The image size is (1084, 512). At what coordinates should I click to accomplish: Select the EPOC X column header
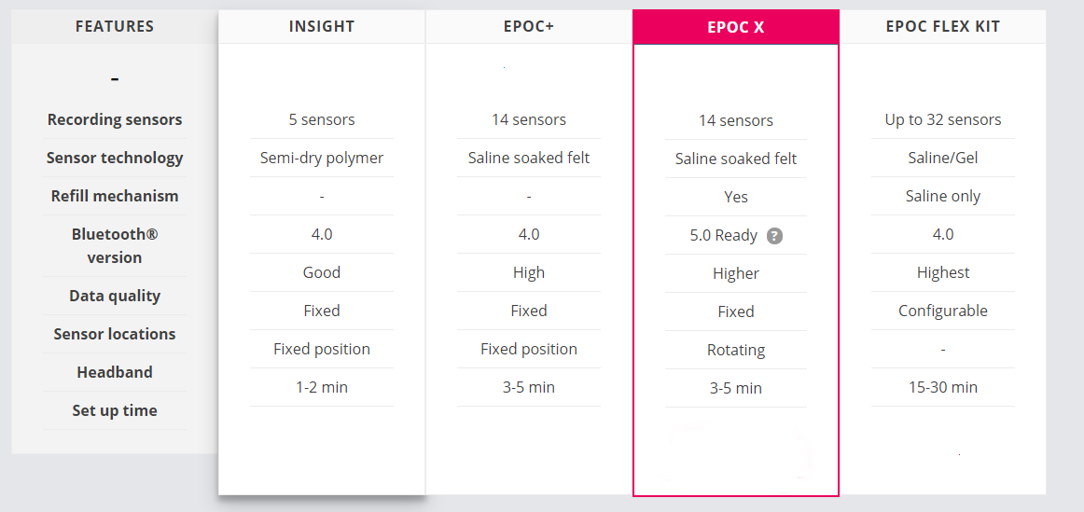point(735,27)
